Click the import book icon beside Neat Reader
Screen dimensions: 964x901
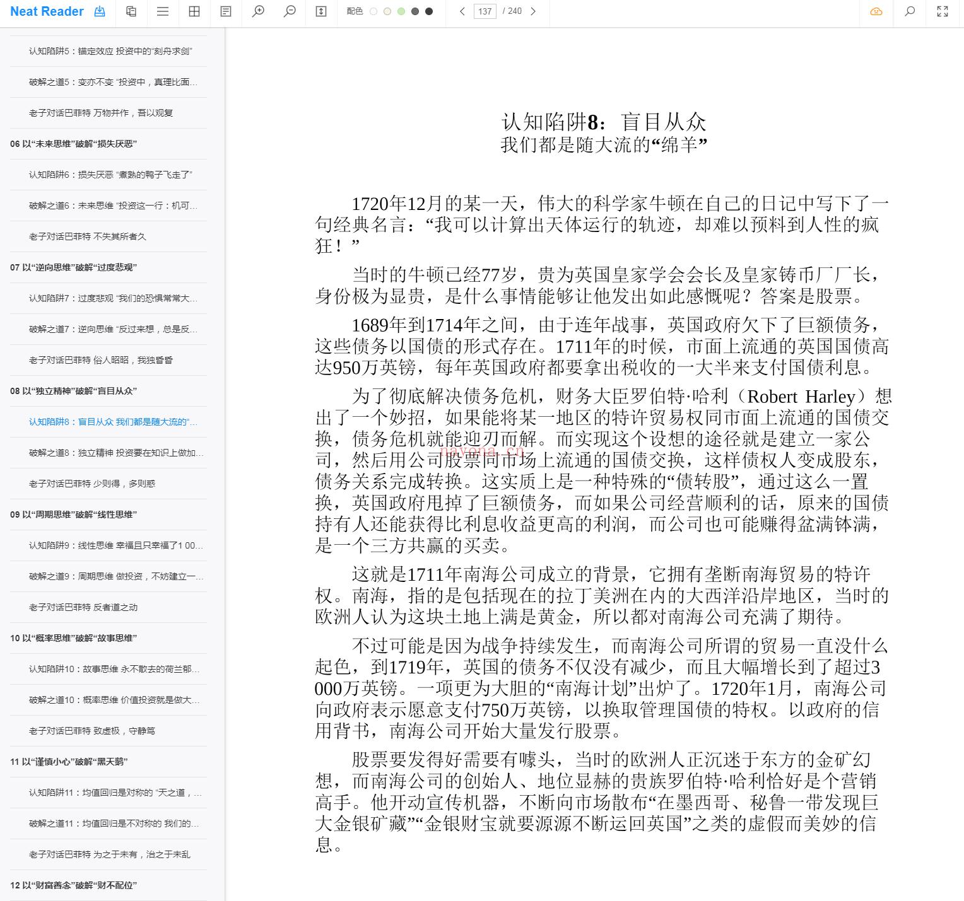[x=100, y=11]
